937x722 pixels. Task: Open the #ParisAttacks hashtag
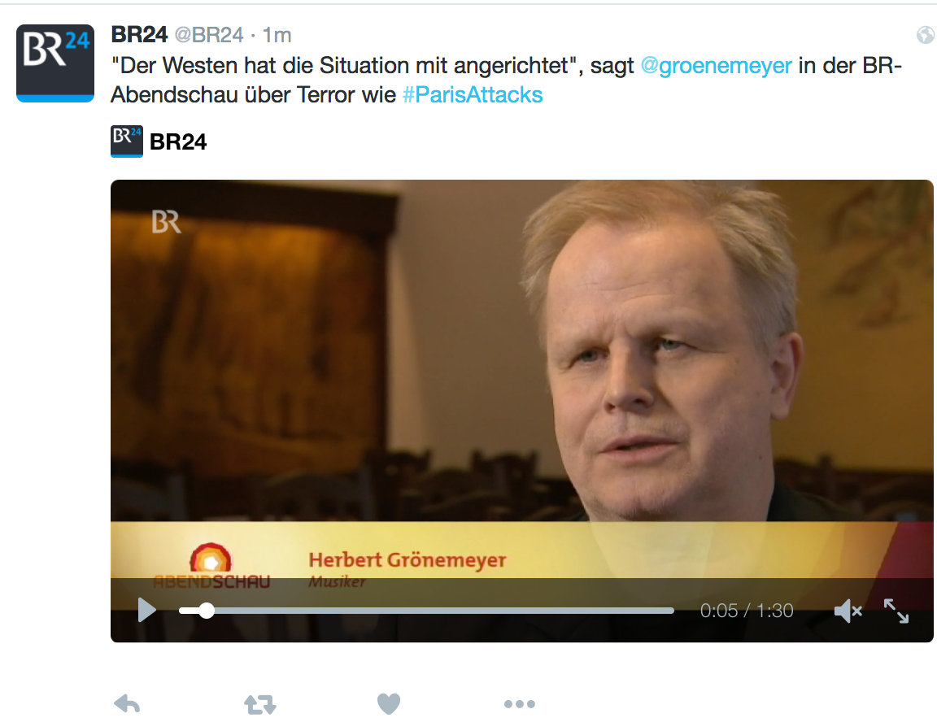[472, 95]
